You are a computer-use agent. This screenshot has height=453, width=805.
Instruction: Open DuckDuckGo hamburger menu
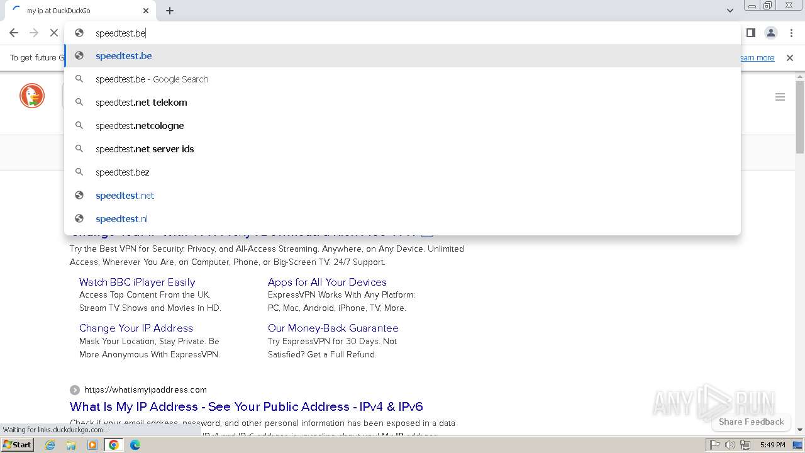pos(780,97)
